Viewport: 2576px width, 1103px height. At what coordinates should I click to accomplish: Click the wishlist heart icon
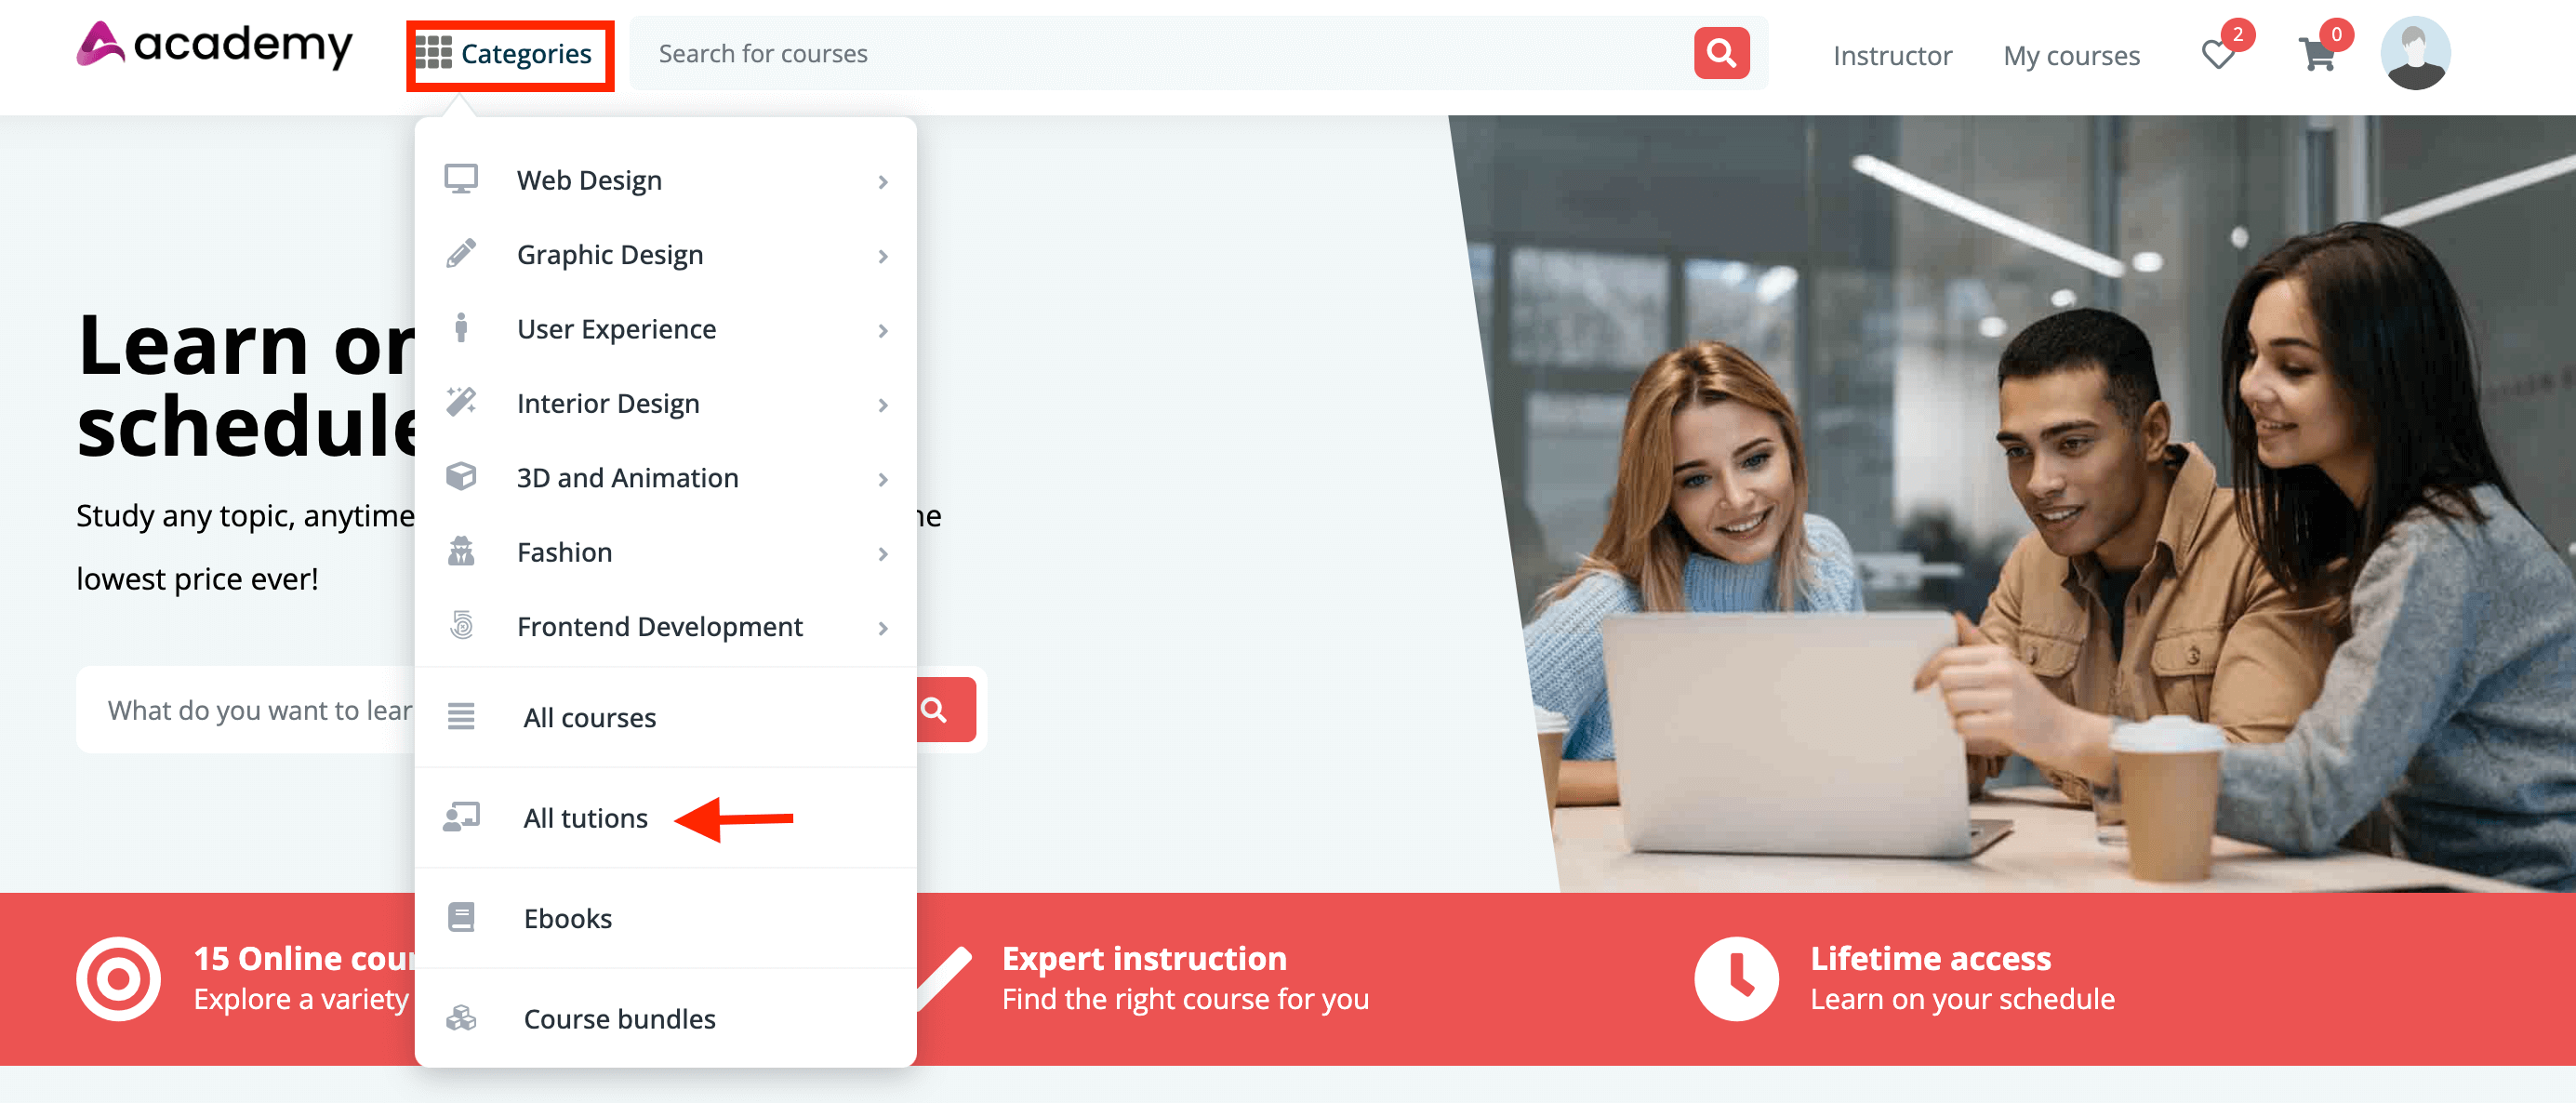click(x=2221, y=53)
